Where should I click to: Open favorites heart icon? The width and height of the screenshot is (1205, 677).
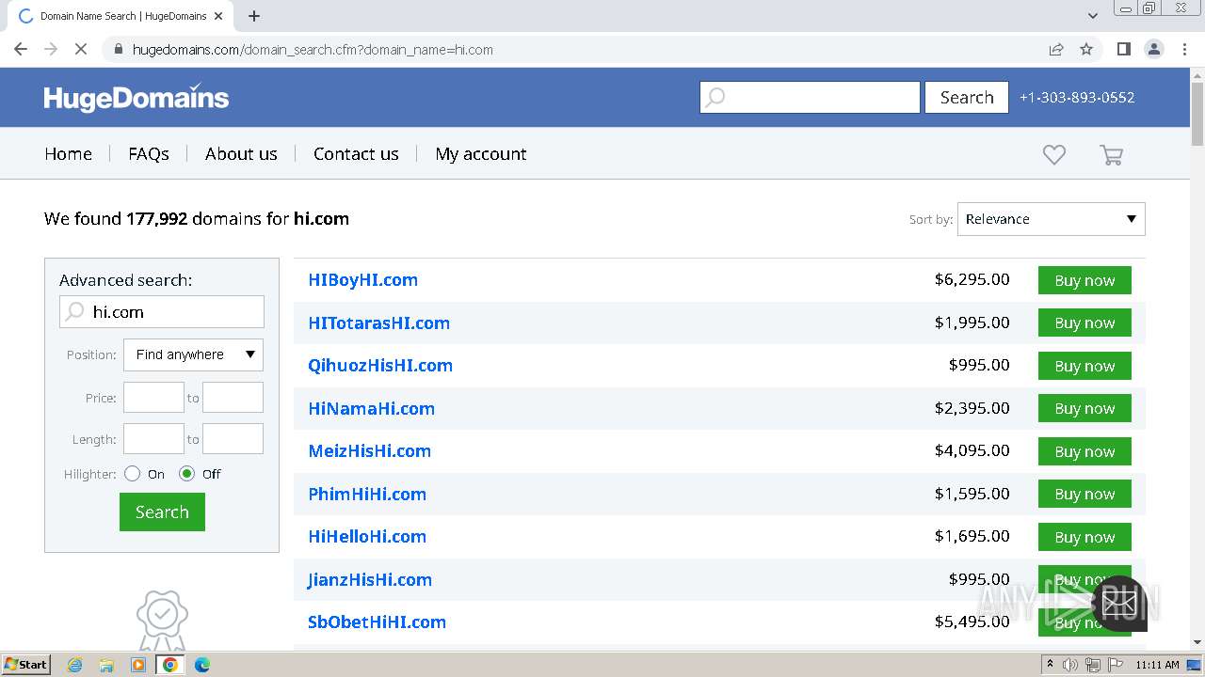[x=1054, y=155]
